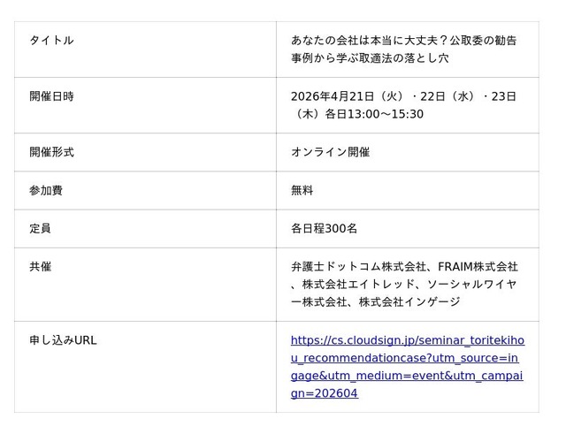Image resolution: width=566 pixels, height=434 pixels.
Task: Select the 参加費 label cell
Action: coord(46,190)
